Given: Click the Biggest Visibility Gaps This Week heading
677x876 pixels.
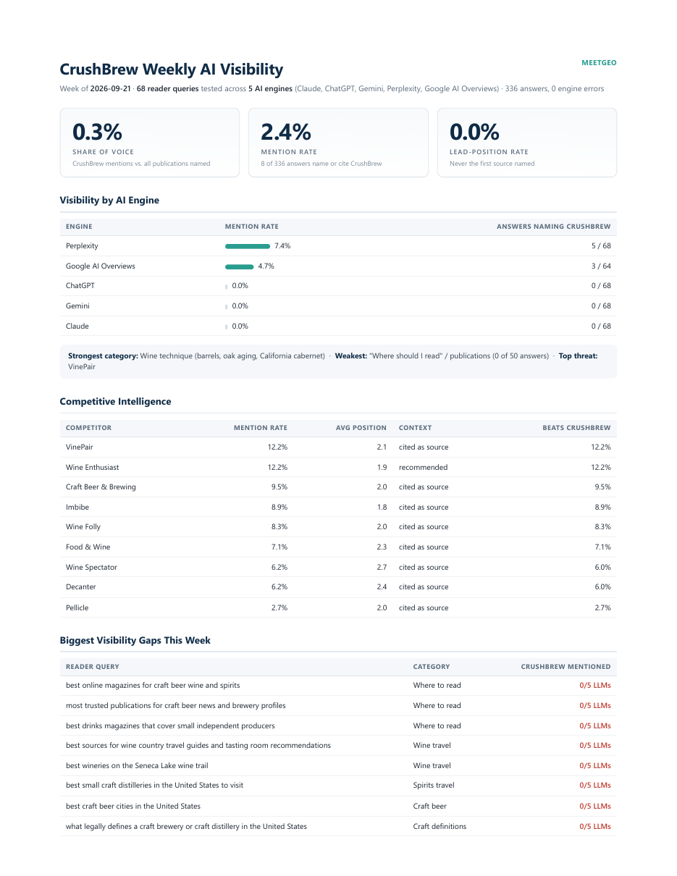Looking at the screenshot, I should [135, 640].
